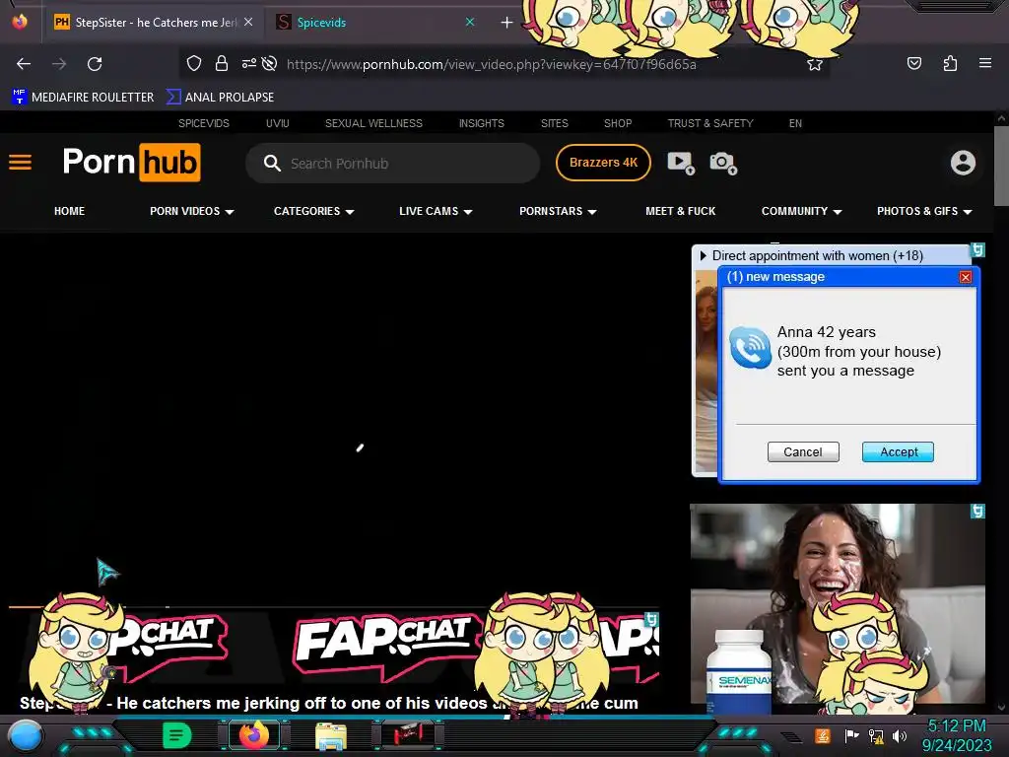This screenshot has height=757, width=1009.
Task: Click the autoplay blocked icon in address bar
Action: point(270,63)
